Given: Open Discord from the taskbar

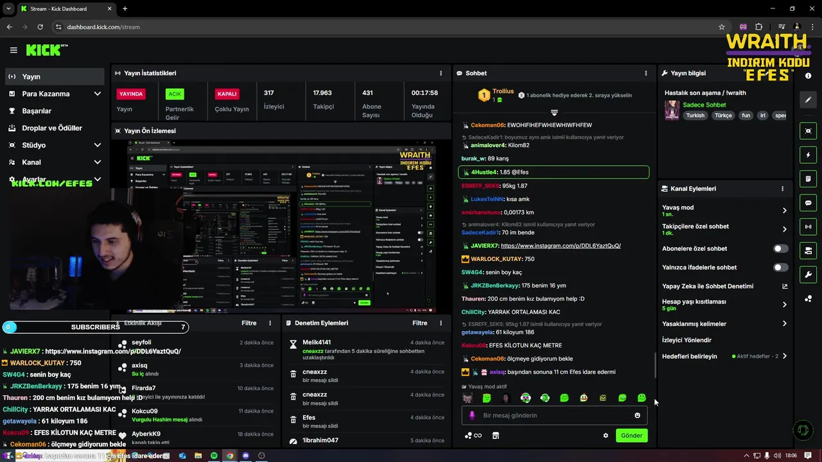Looking at the screenshot, I should (x=245, y=456).
